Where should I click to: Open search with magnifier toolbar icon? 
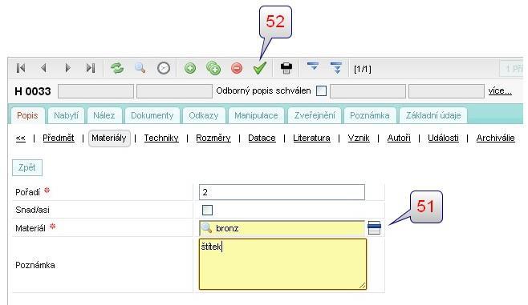[x=140, y=68]
